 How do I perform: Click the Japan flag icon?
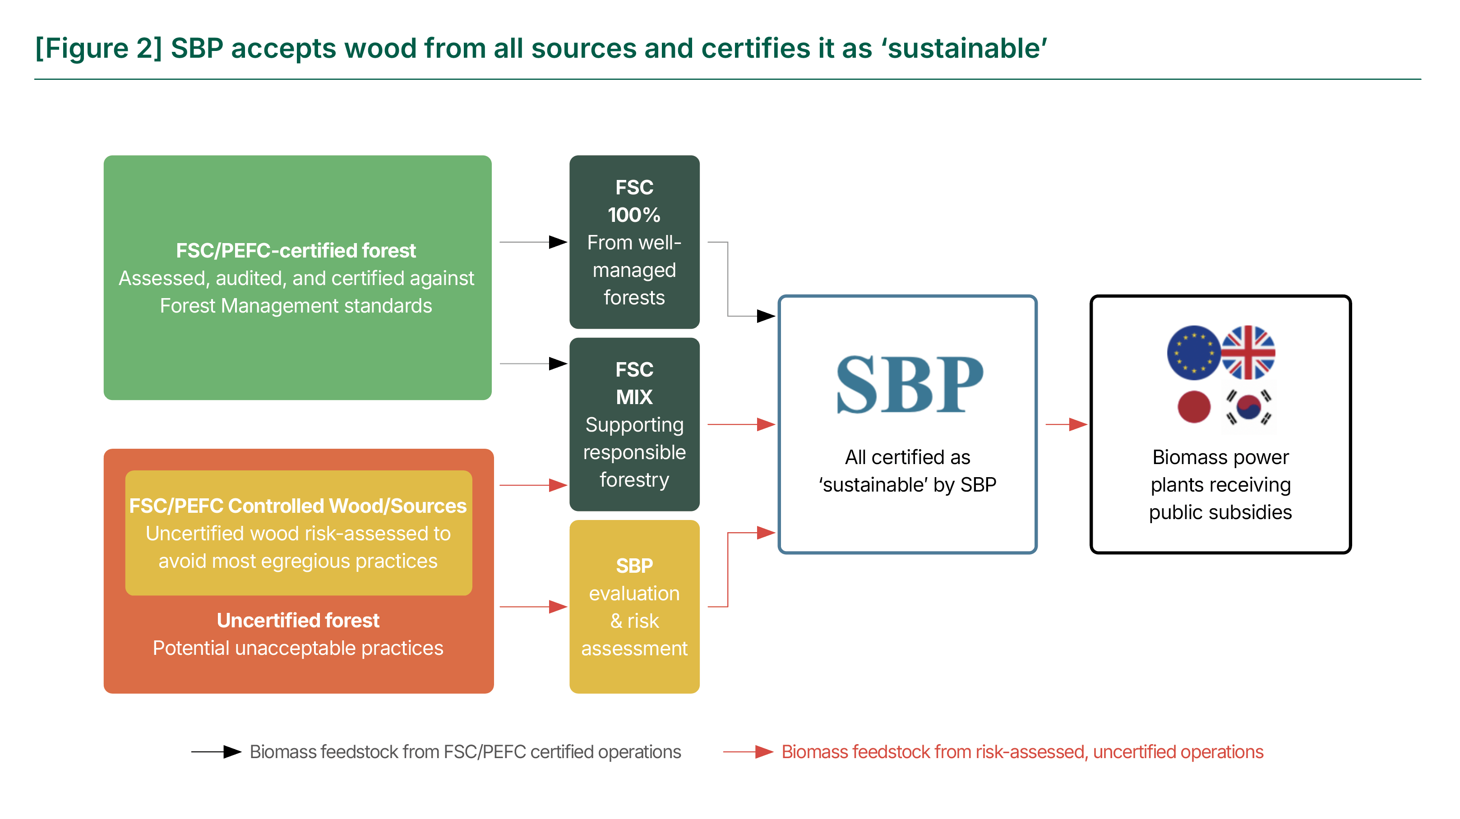(1194, 407)
